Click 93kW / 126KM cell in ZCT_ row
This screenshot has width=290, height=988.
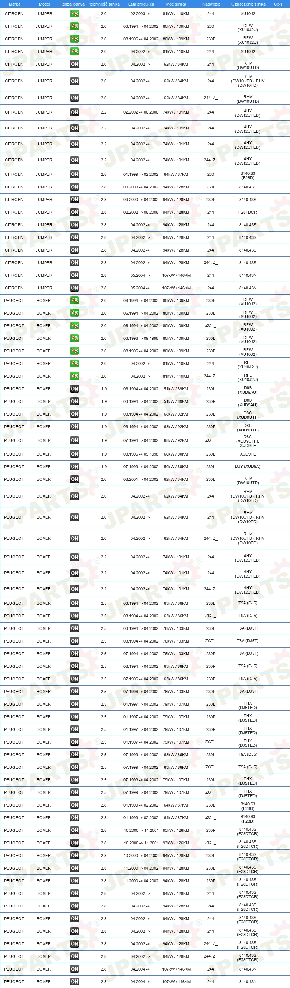coord(176,843)
